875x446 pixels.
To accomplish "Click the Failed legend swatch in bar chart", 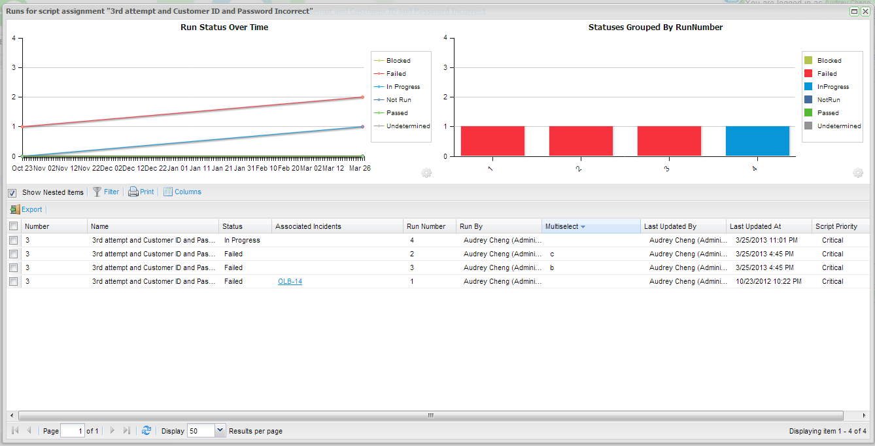I will click(x=808, y=74).
